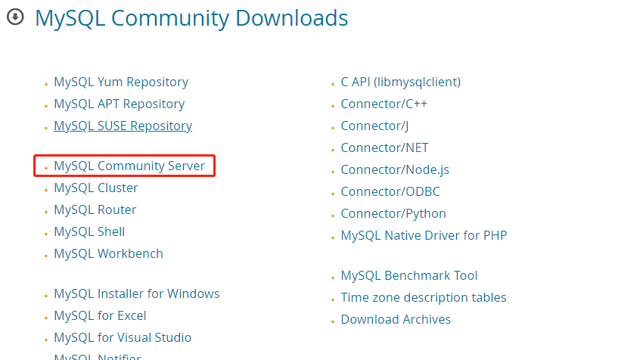Open MySQL Native Driver for PHP
This screenshot has height=360, width=640.
coord(424,235)
